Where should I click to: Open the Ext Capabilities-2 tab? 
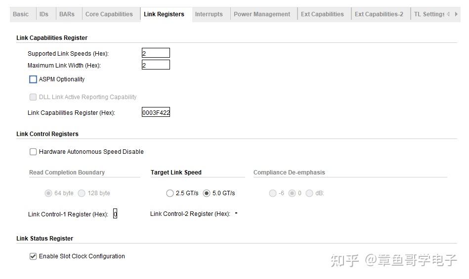[379, 14]
